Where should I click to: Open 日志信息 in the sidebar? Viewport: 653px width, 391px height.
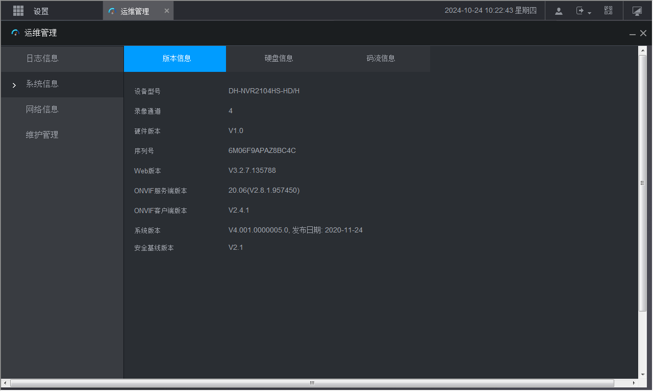pos(42,59)
